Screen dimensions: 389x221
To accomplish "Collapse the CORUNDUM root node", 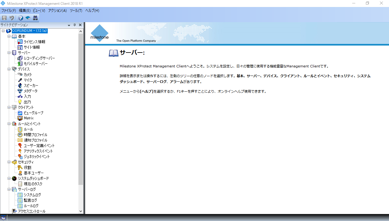I will pyautogui.click(x=3, y=31).
